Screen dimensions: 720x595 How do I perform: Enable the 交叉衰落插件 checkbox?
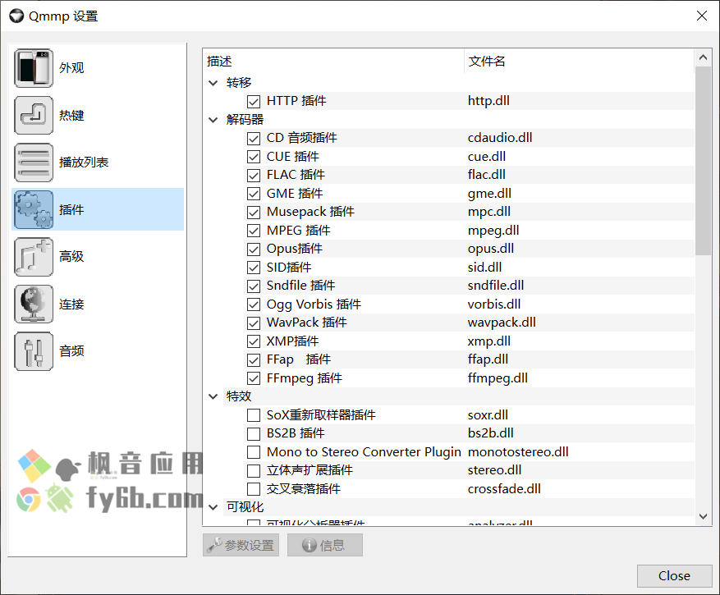254,489
